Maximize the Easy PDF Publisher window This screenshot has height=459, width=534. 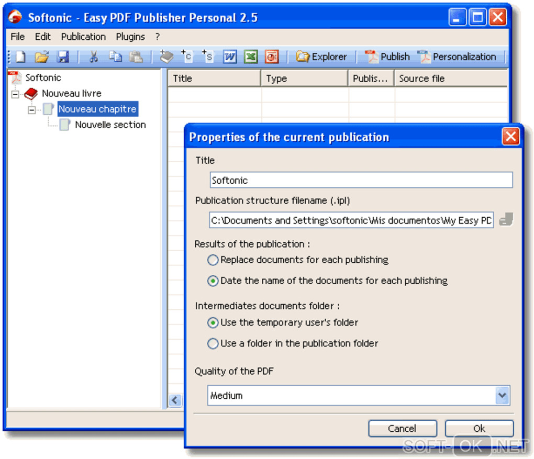pos(477,17)
